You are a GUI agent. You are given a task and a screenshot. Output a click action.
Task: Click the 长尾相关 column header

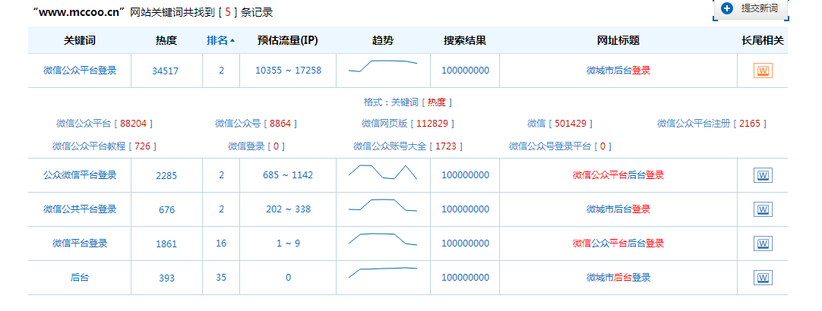click(763, 41)
